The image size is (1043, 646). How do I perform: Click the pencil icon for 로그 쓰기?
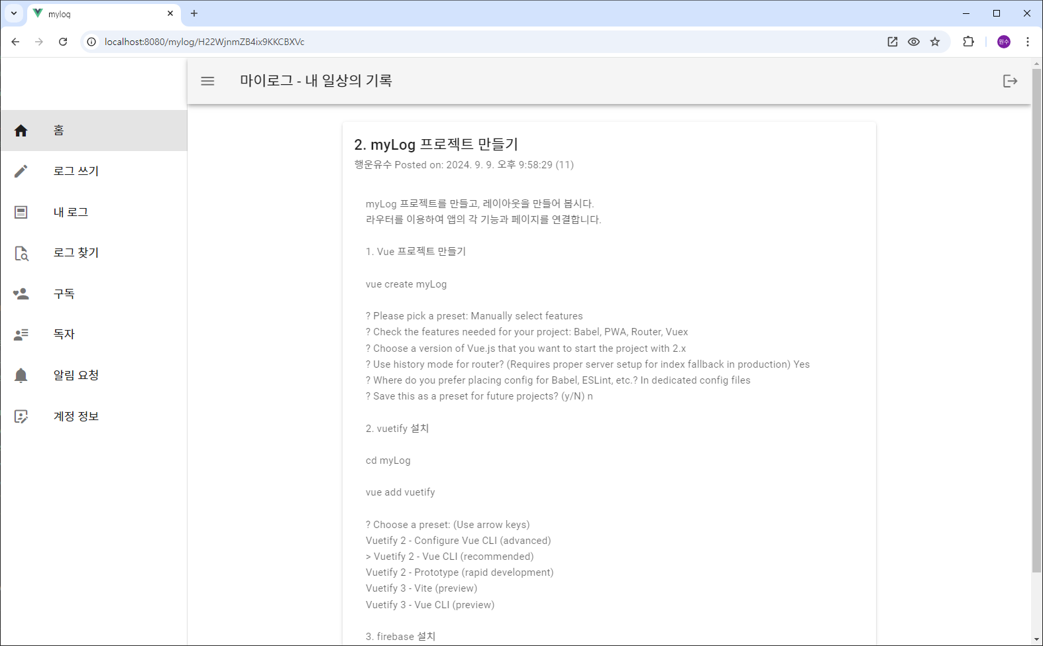pyautogui.click(x=21, y=172)
